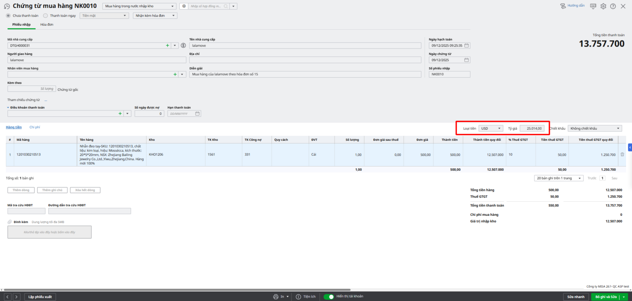Viewport: 632px width, 301px height.
Task: Open the calendar for Ngày hạch toán
Action: coord(466,45)
